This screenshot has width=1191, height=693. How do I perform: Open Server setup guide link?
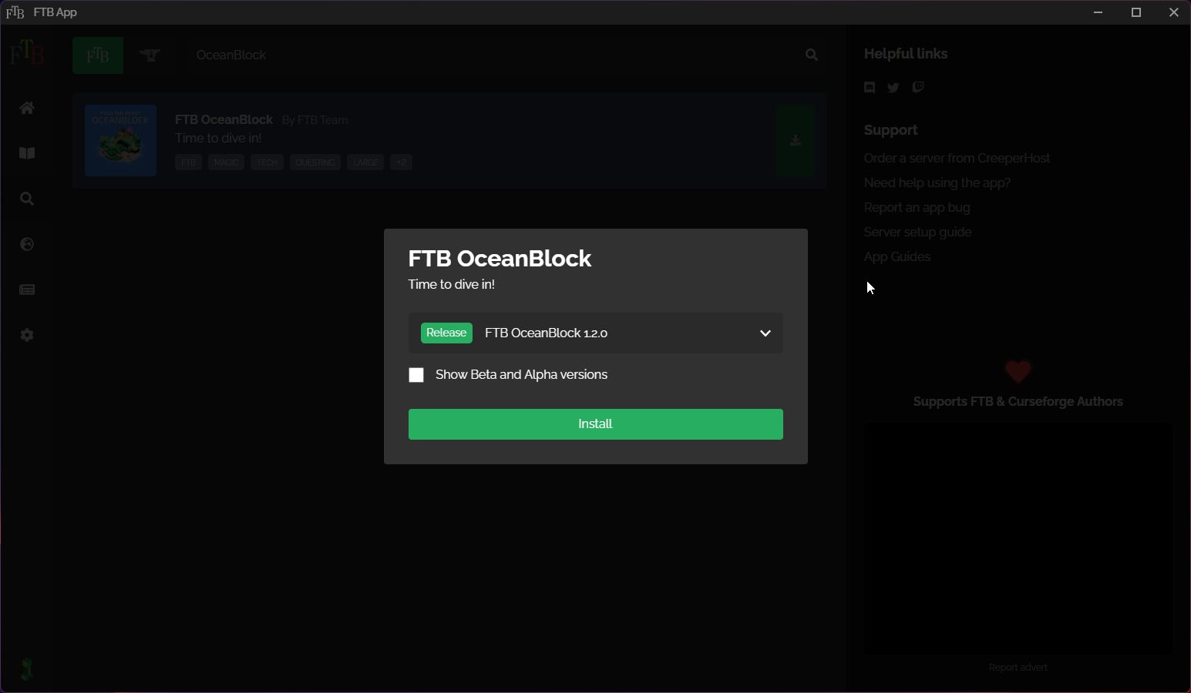tap(918, 233)
